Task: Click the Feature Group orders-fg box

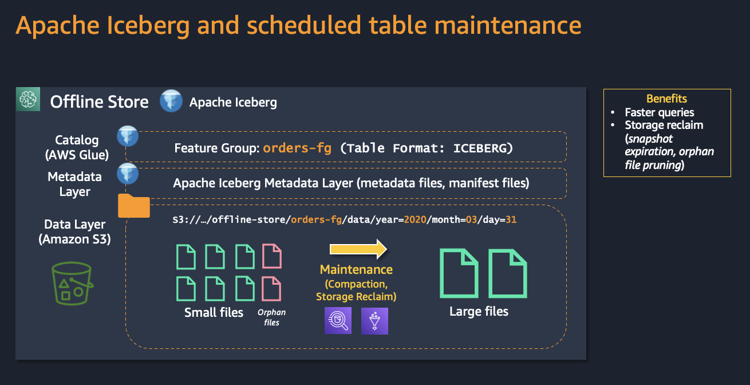Action: 346,147
